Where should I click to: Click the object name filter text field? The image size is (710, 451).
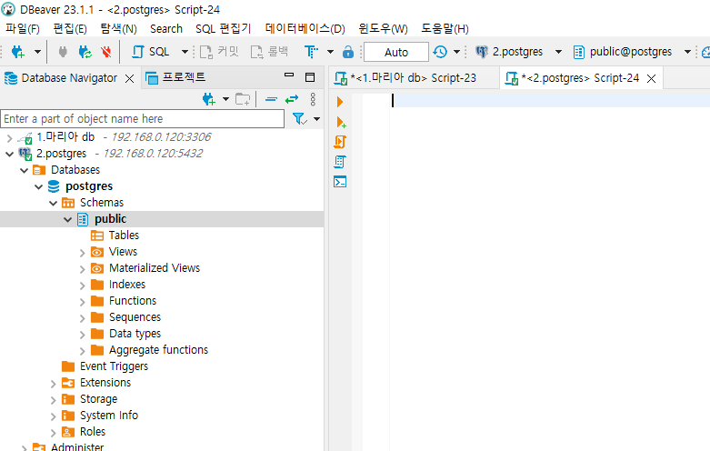[142, 119]
